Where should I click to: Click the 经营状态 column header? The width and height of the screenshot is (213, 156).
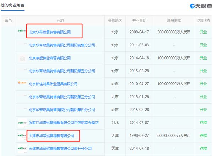click(x=203, y=21)
